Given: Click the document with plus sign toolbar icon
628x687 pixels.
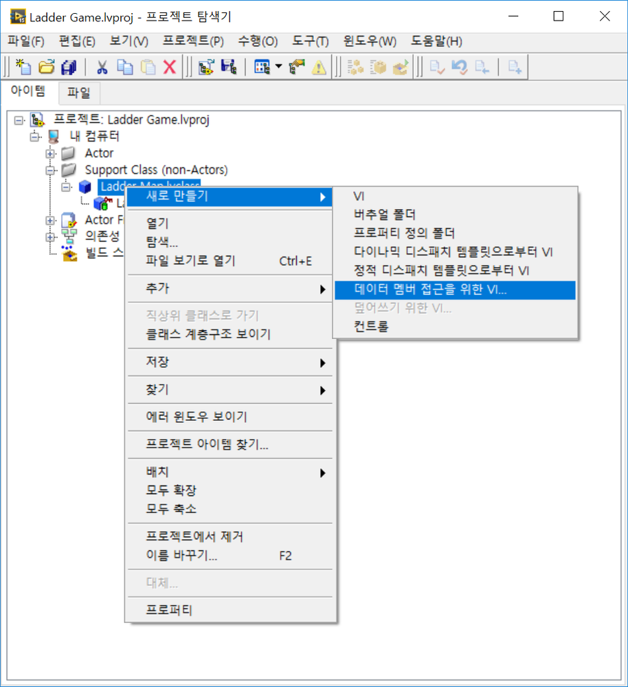Looking at the screenshot, I should 515,67.
